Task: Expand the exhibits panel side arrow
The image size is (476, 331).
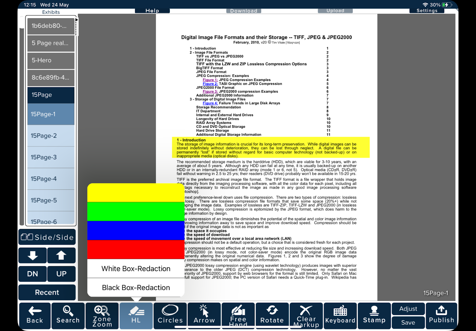Action: [77, 20]
